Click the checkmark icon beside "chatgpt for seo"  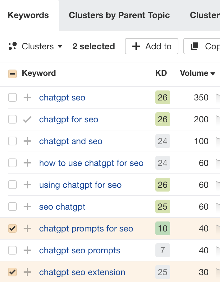point(27,119)
